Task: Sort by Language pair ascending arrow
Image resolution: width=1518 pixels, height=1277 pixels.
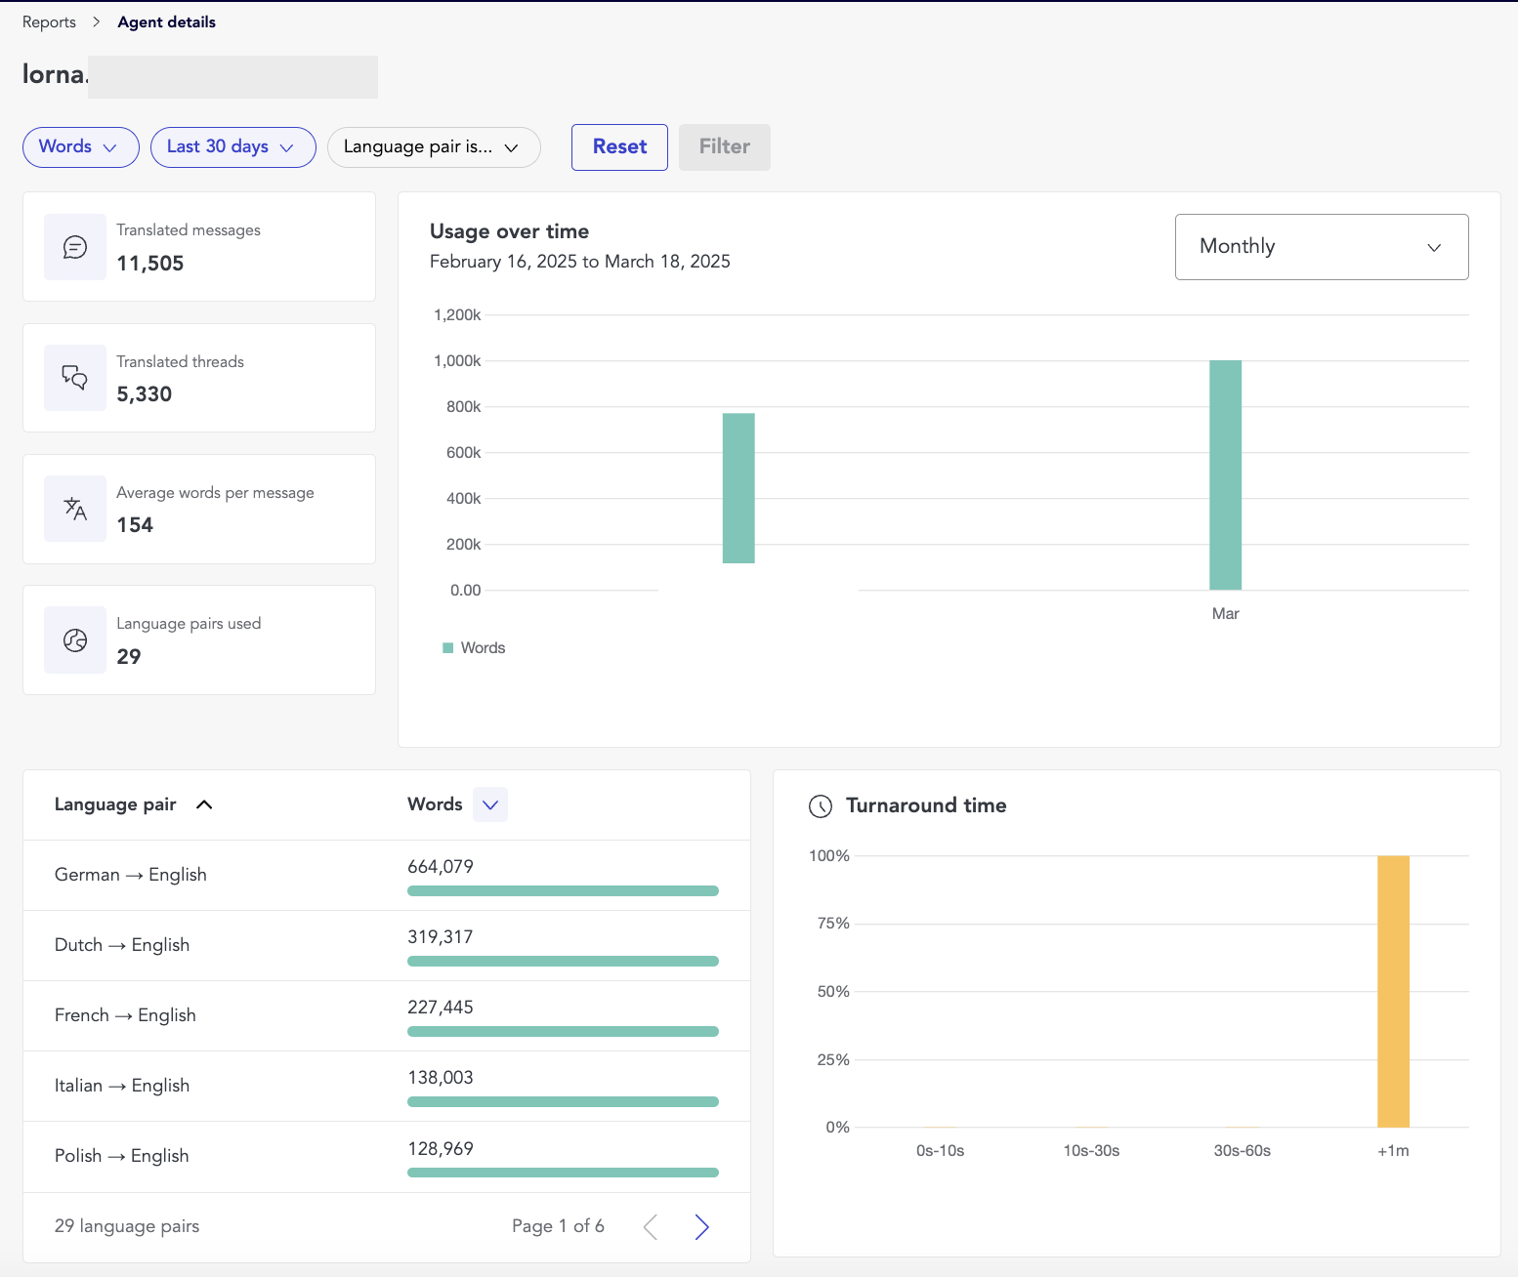Action: tap(204, 804)
